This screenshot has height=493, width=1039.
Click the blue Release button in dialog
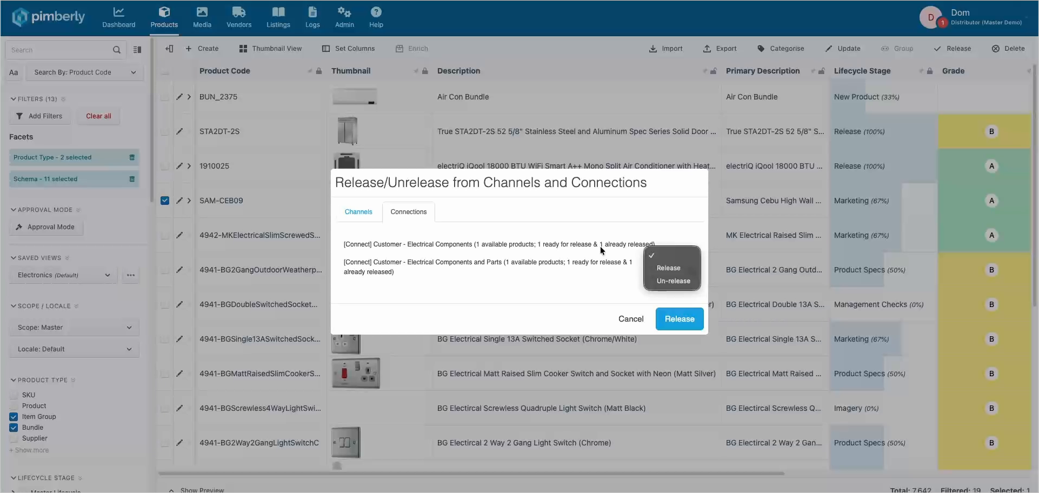pos(680,319)
